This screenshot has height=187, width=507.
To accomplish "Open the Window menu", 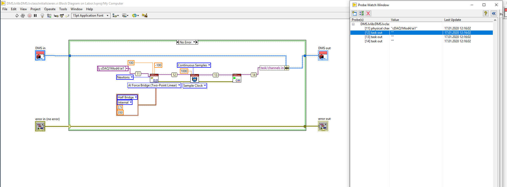I will 77,9.
